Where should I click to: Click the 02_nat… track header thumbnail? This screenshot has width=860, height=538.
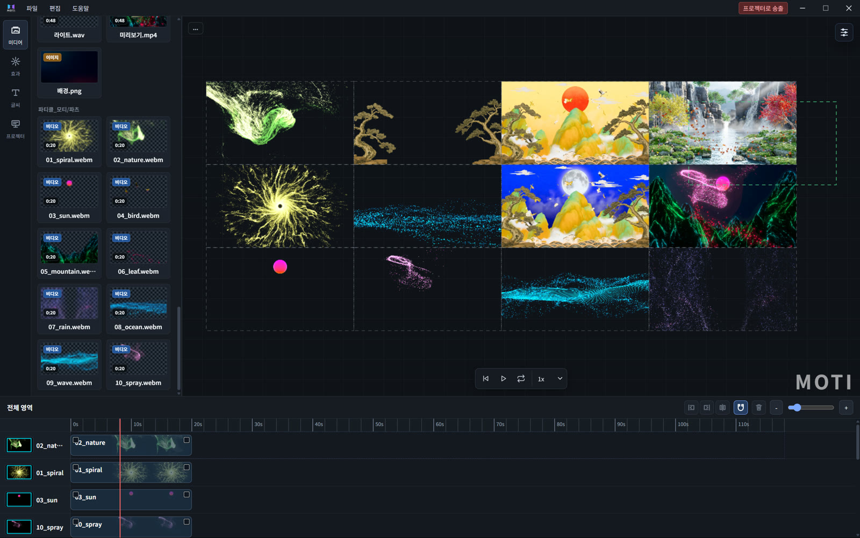pyautogui.click(x=19, y=445)
